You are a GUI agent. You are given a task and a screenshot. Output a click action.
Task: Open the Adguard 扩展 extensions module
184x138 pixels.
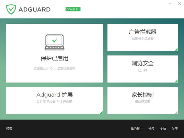[55, 95]
